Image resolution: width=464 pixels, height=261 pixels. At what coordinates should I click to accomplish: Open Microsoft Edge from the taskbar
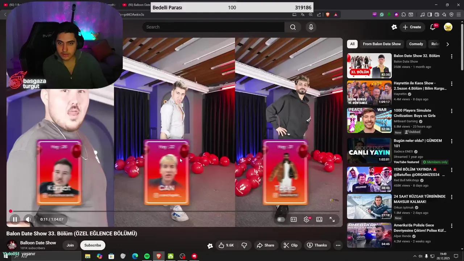135,256
